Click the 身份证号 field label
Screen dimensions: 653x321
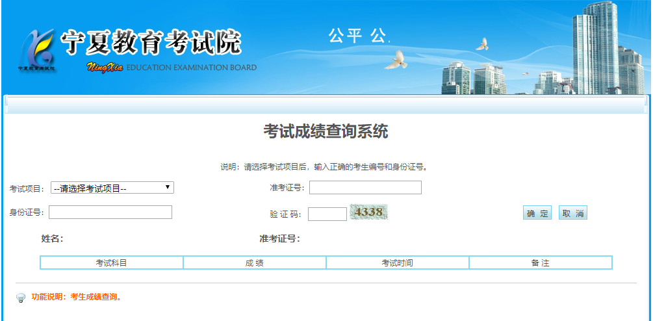[27, 212]
